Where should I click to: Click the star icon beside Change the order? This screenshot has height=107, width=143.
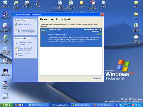(16, 48)
